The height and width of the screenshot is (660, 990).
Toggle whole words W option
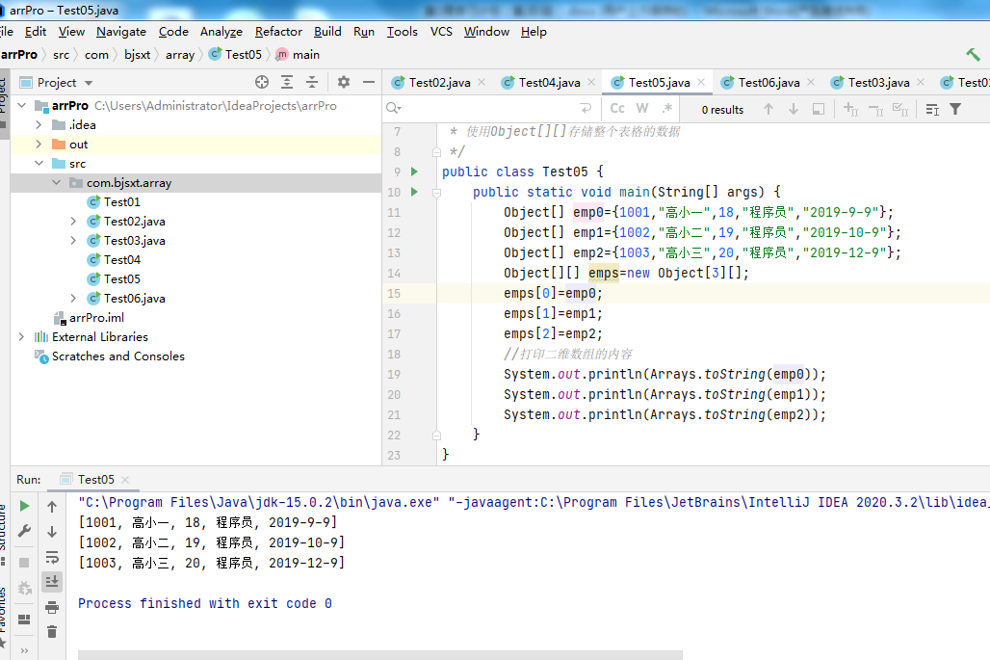coord(642,109)
